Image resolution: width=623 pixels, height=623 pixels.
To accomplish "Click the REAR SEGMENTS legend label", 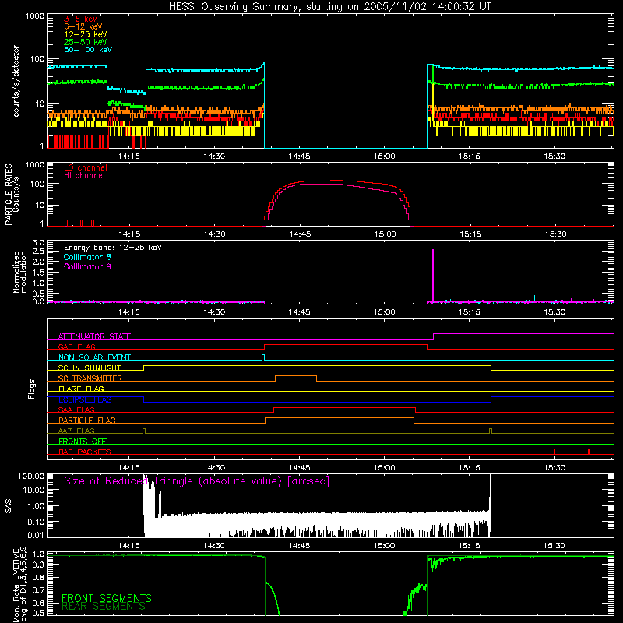I will (x=104, y=607).
